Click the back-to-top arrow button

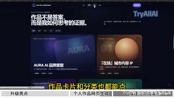point(169,85)
